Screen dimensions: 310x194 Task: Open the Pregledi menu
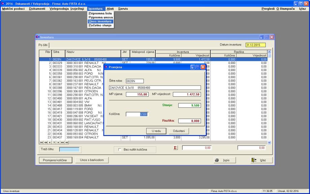268,9
